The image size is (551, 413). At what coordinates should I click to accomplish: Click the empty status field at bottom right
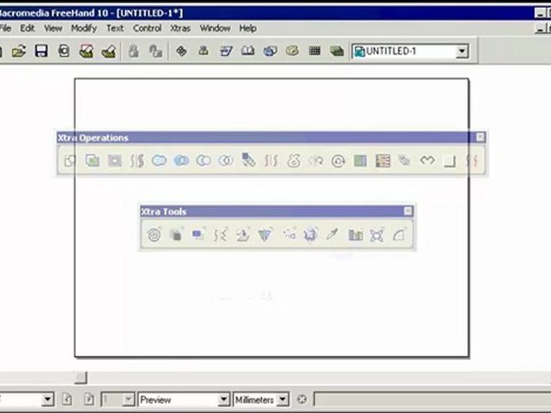click(432, 400)
